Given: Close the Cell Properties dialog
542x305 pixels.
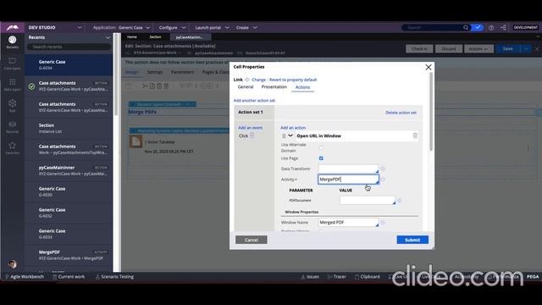Looking at the screenshot, I should click(x=429, y=67).
